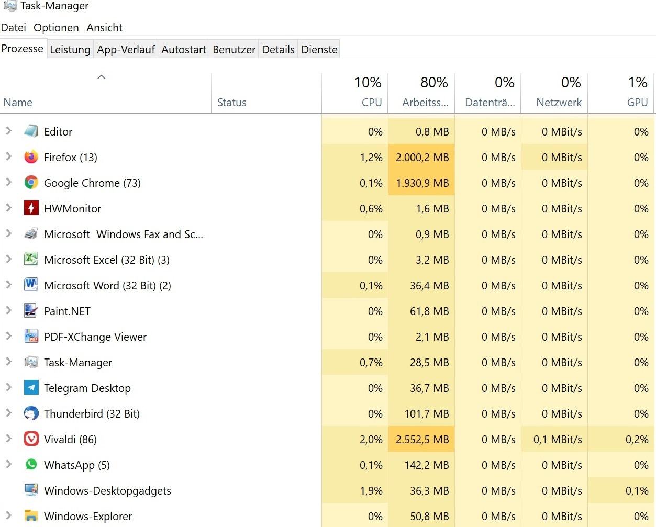Screen dimensions: 656x527
Task: Switch to the App-Verlauf tab
Action: (x=126, y=50)
